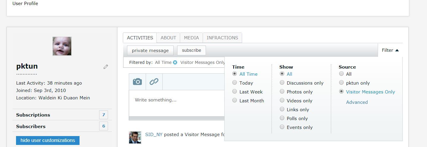The image size is (427, 147).
Task: Open SID_NY's avatar thumbnail
Action: 135,138
